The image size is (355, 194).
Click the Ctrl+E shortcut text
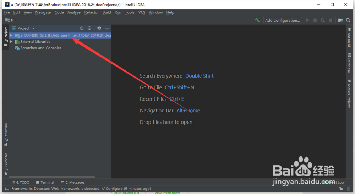point(176,99)
